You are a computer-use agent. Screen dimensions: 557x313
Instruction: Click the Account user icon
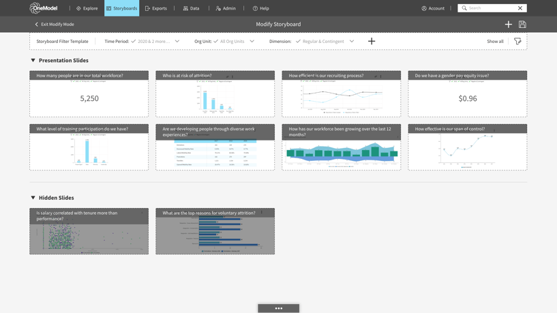click(424, 8)
